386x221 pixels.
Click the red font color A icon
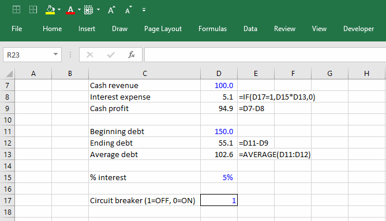coord(70,10)
